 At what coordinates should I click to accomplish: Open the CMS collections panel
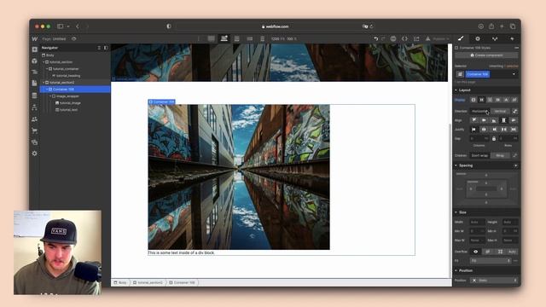coord(34,96)
